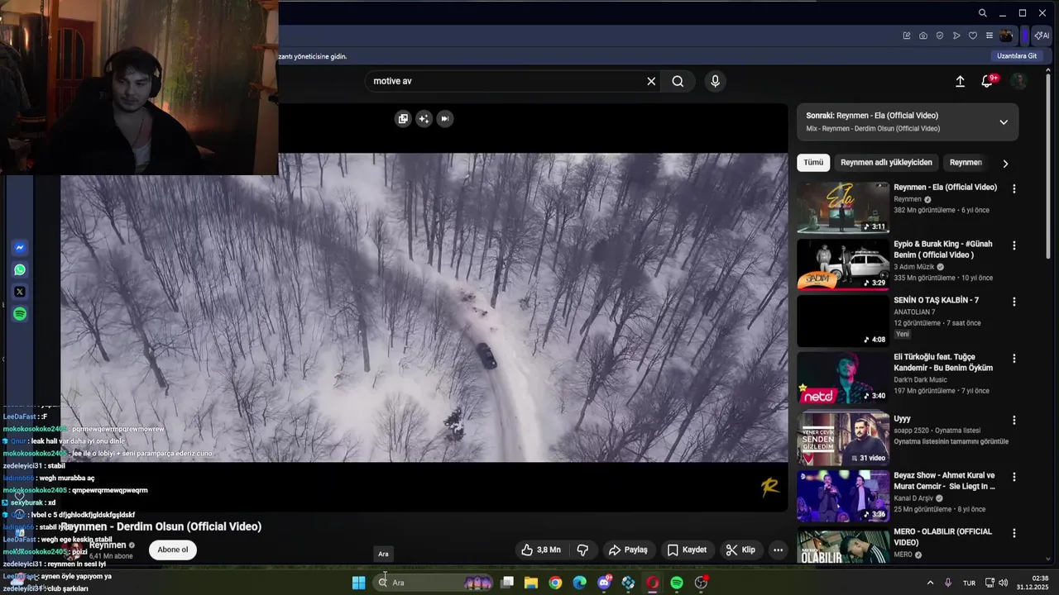The width and height of the screenshot is (1059, 595).
Task: Open options for Eypio & Burak King video
Action: click(1013, 245)
